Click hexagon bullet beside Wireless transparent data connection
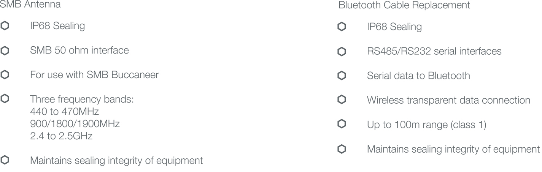 [342, 100]
